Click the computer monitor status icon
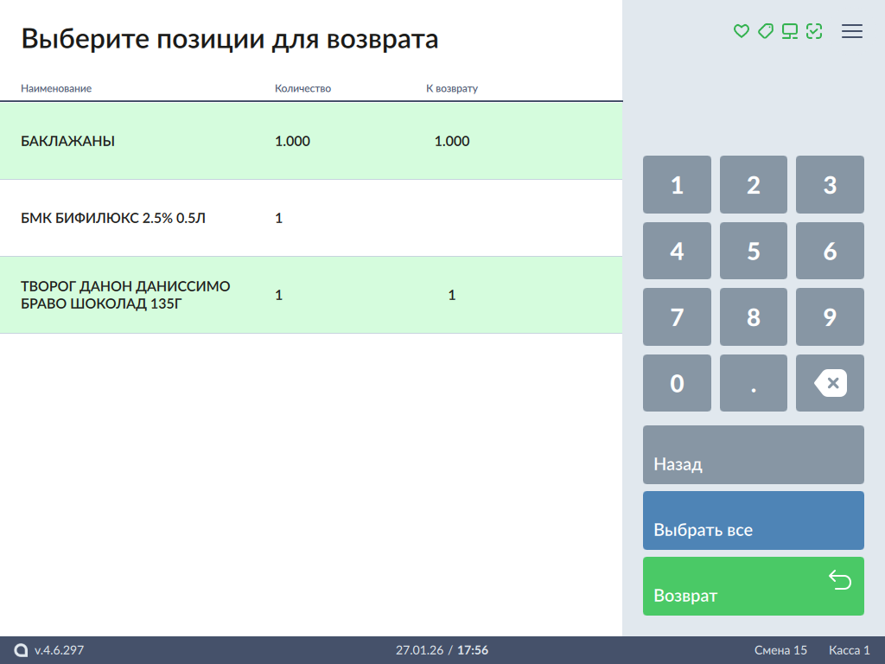The width and height of the screenshot is (885, 664). (x=789, y=31)
